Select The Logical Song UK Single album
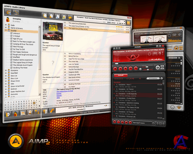 point(23,63)
